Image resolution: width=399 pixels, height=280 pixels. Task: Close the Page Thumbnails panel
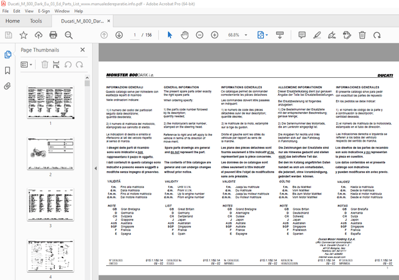click(x=82, y=50)
